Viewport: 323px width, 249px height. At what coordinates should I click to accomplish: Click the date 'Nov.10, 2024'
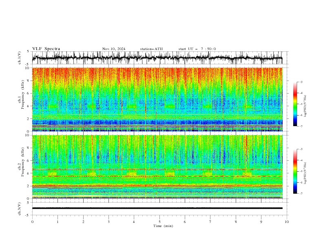(x=114, y=49)
